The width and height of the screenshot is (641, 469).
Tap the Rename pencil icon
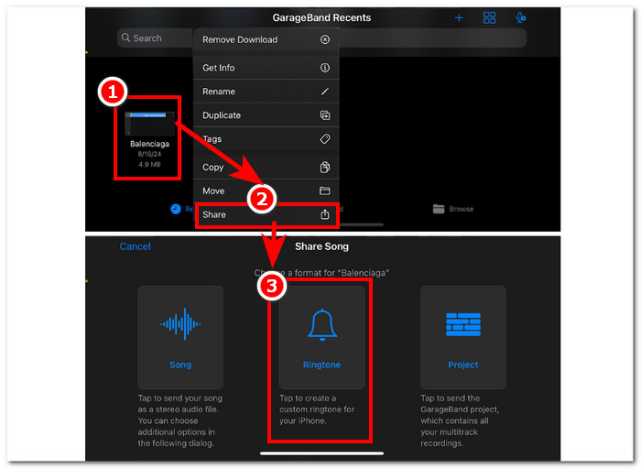pyautogui.click(x=324, y=92)
